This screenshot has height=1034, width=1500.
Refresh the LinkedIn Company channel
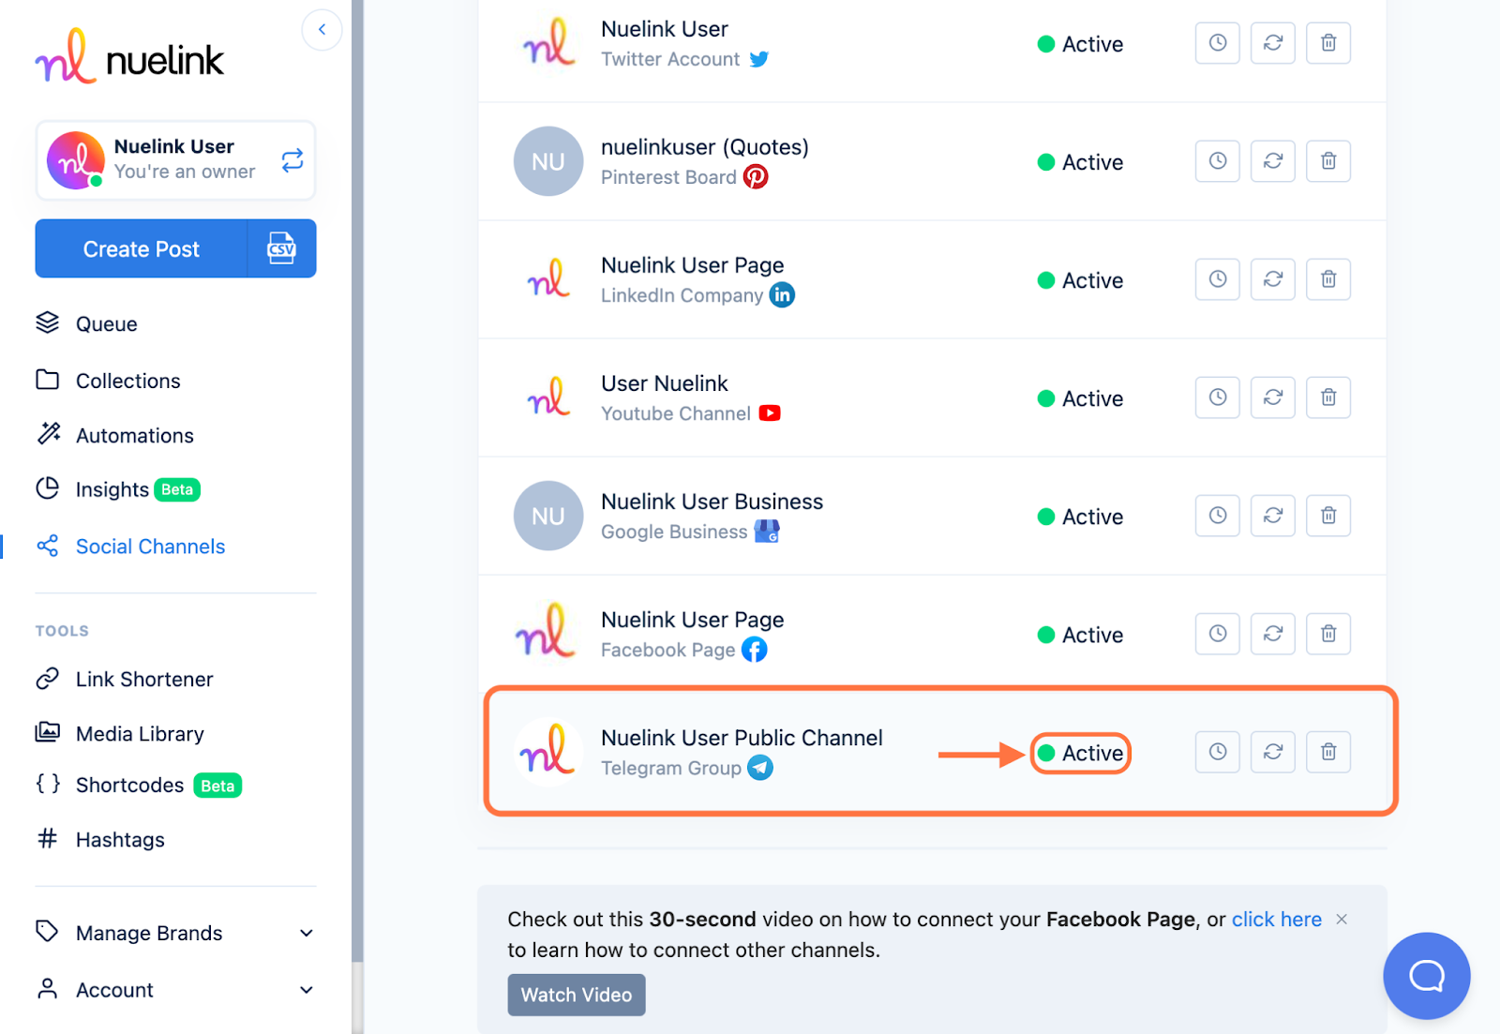point(1272,279)
